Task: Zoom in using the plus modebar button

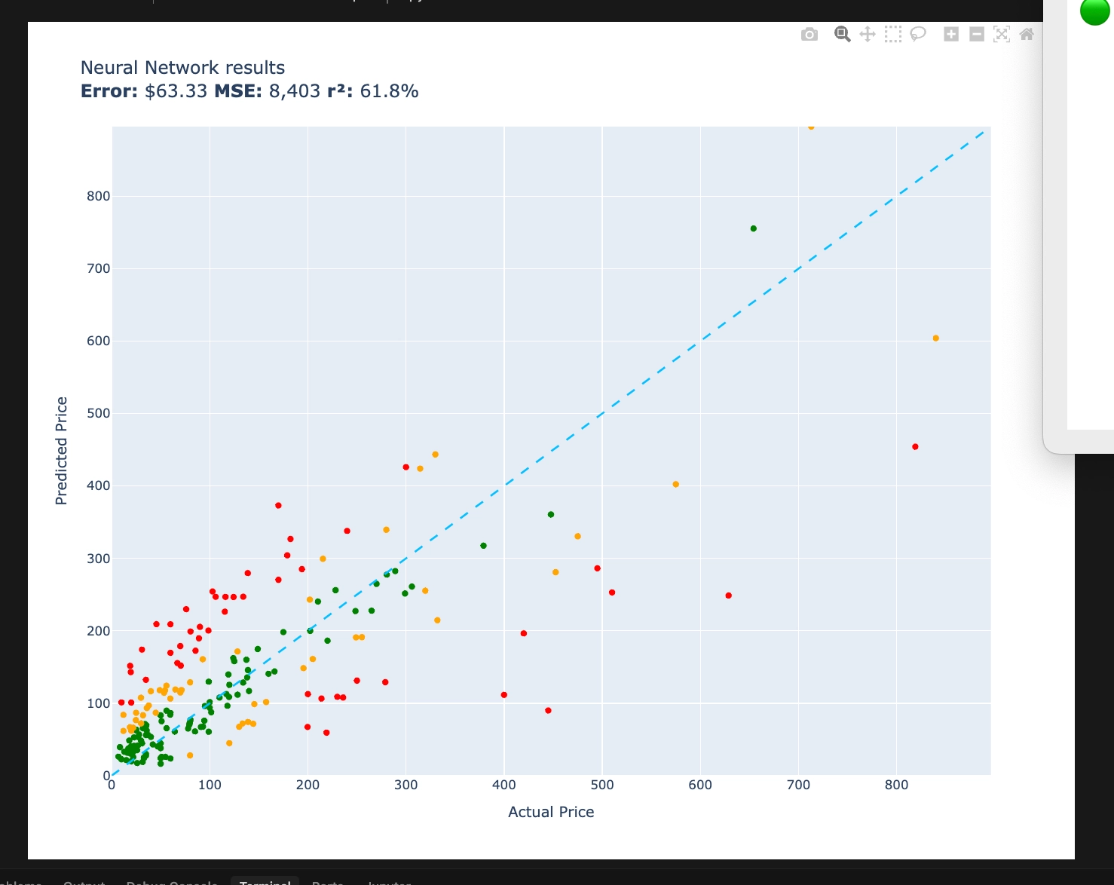Action: [x=951, y=34]
